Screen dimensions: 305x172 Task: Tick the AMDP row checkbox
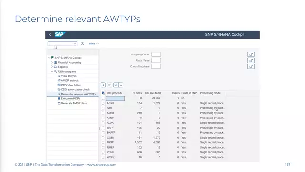click(103, 118)
